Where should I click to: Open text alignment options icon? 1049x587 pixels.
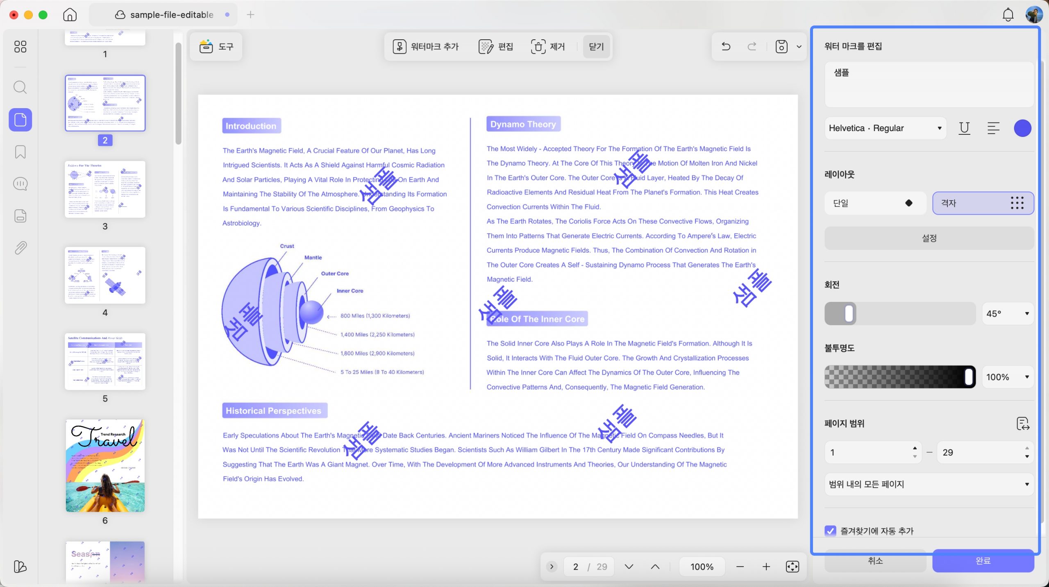993,128
